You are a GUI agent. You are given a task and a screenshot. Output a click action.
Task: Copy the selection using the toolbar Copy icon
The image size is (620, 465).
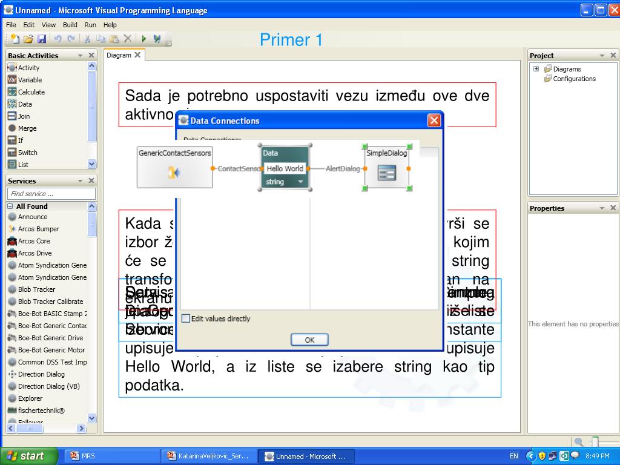(x=101, y=39)
